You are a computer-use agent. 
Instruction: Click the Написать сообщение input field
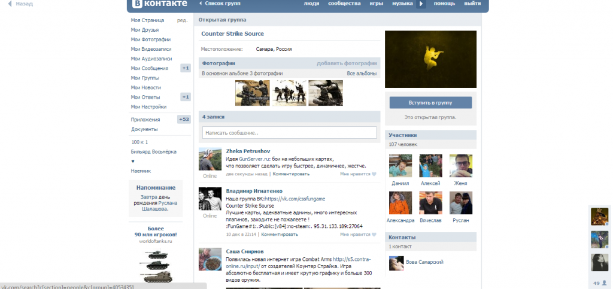(289, 132)
